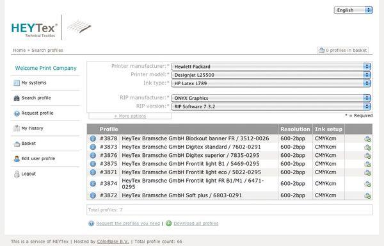This screenshot has width=384, height=246.
Task: Click the green Download all profiles icon
Action: click(169, 223)
